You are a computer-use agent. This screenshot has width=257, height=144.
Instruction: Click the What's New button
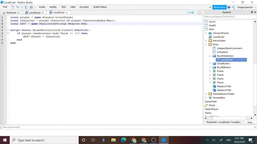coord(220,7)
